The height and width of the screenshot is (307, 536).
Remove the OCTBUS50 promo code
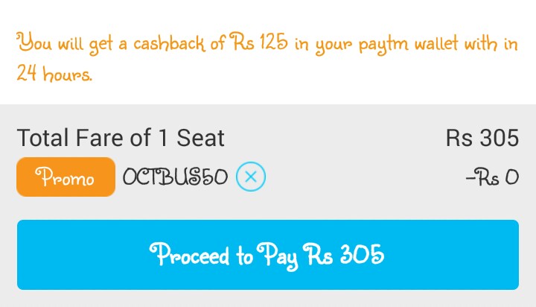251,177
